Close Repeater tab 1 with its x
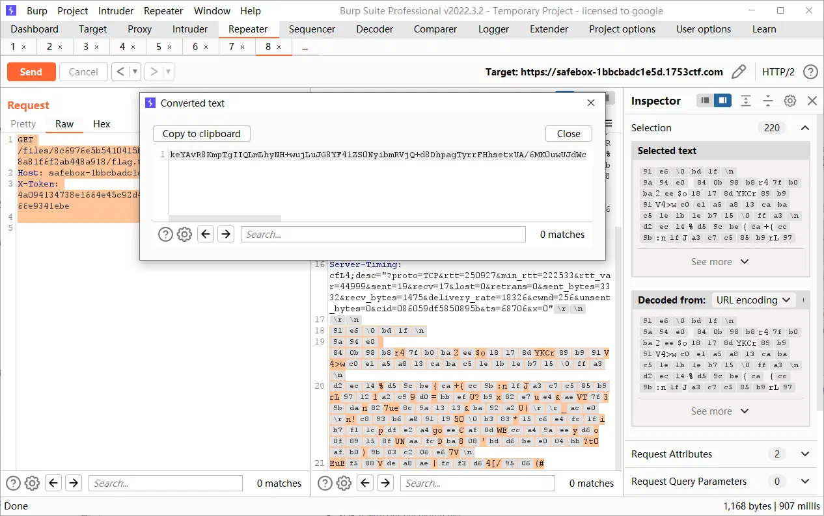824x516 pixels. click(x=24, y=47)
